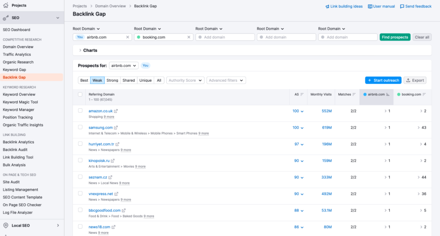The image size is (440, 236).
Task: Open samsung.com external link icon
Action: pos(116,127)
